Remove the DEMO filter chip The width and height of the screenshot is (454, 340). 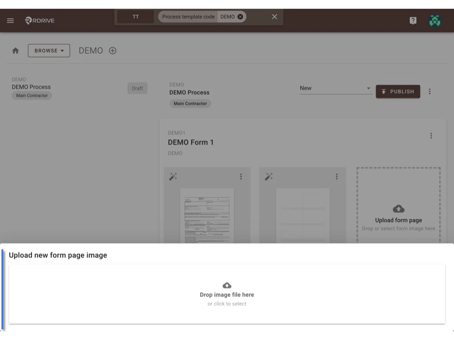[240, 16]
